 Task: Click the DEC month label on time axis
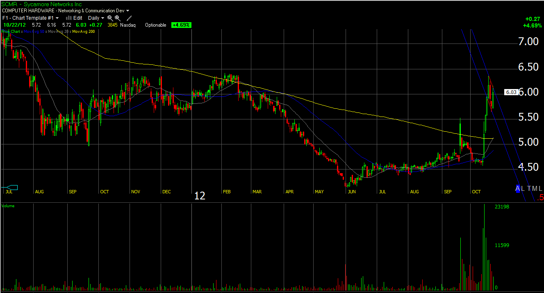tap(166, 192)
